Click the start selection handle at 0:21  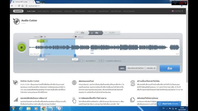[x=41, y=55]
